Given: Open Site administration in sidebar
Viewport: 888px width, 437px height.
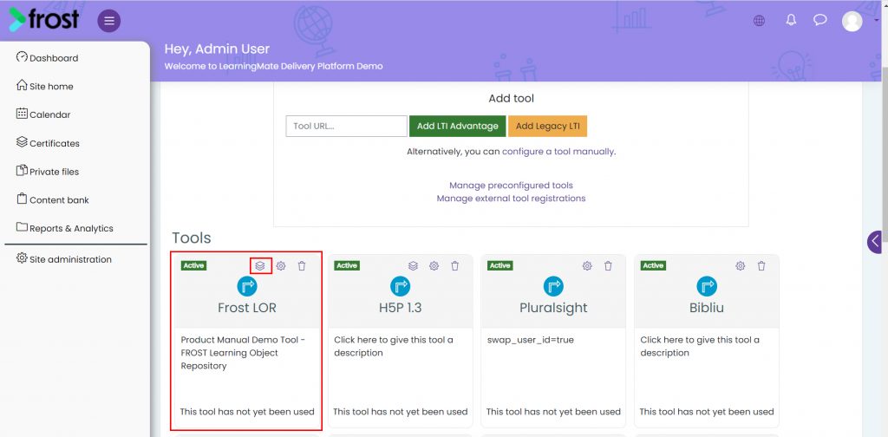Looking at the screenshot, I should 64,259.
